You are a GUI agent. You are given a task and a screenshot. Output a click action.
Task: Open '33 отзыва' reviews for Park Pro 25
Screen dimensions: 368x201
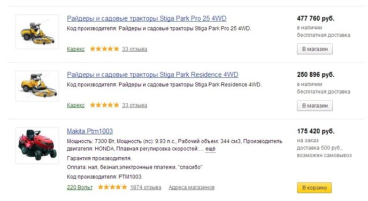[x=134, y=49]
